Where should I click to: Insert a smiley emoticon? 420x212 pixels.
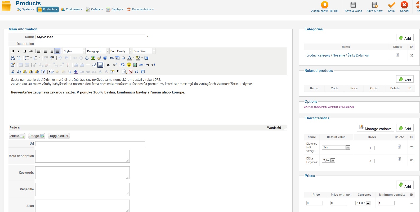point(129,65)
